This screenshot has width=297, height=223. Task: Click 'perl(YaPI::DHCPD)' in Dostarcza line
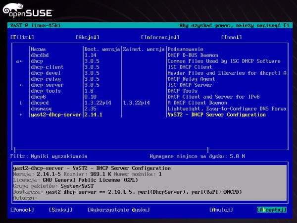click(x=216, y=192)
